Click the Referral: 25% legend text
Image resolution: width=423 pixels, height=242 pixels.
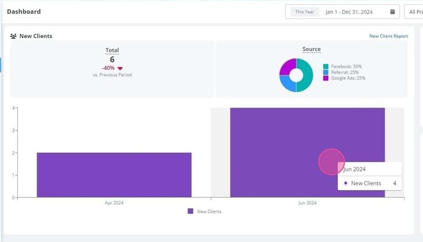click(345, 72)
